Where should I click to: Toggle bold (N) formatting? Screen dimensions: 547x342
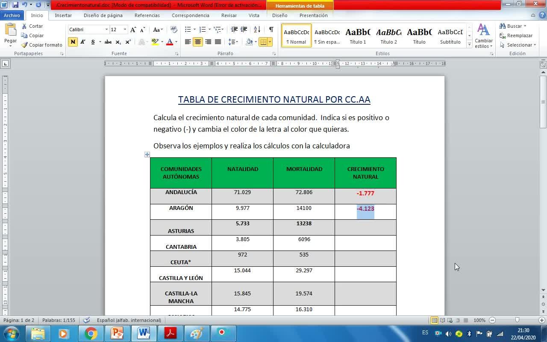tap(73, 42)
